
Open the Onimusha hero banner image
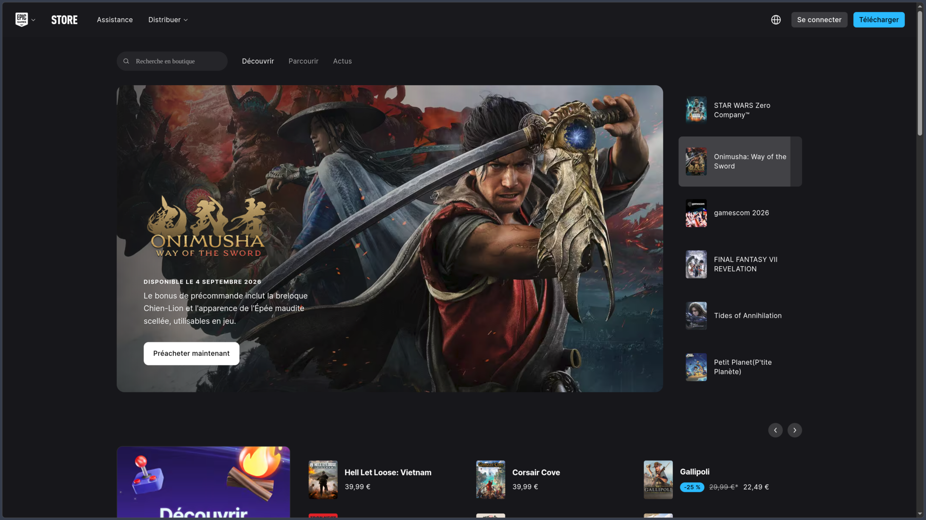pos(390,238)
